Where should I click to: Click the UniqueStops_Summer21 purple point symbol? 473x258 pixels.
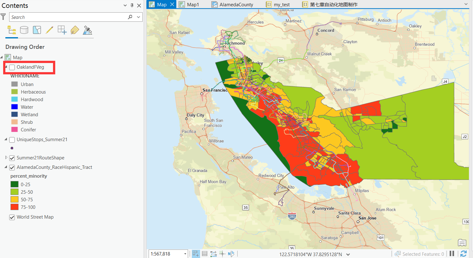click(x=12, y=148)
